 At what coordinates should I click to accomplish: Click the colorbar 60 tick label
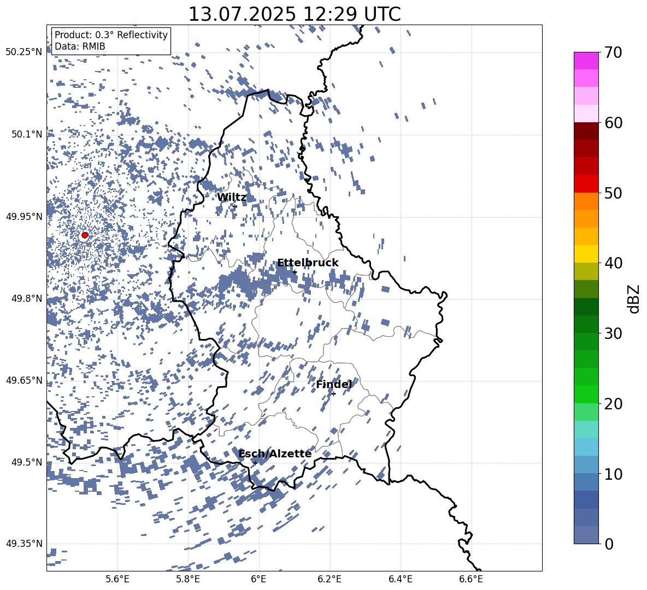pyautogui.click(x=613, y=123)
